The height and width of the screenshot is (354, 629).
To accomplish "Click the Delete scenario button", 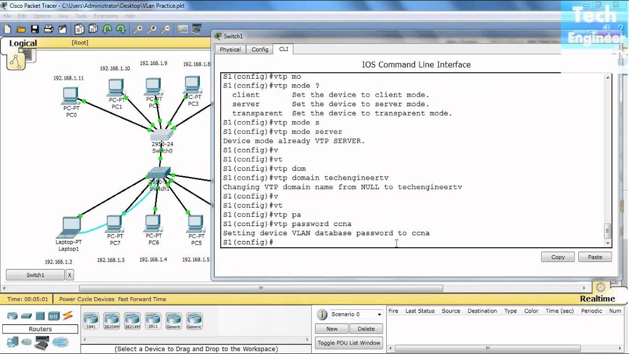I will [366, 329].
